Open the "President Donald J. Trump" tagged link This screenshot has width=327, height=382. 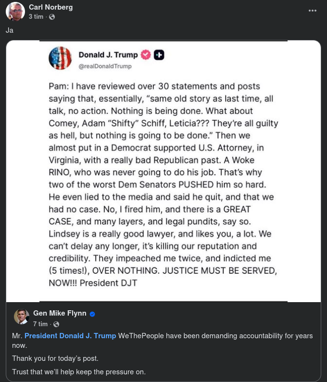[70, 335]
